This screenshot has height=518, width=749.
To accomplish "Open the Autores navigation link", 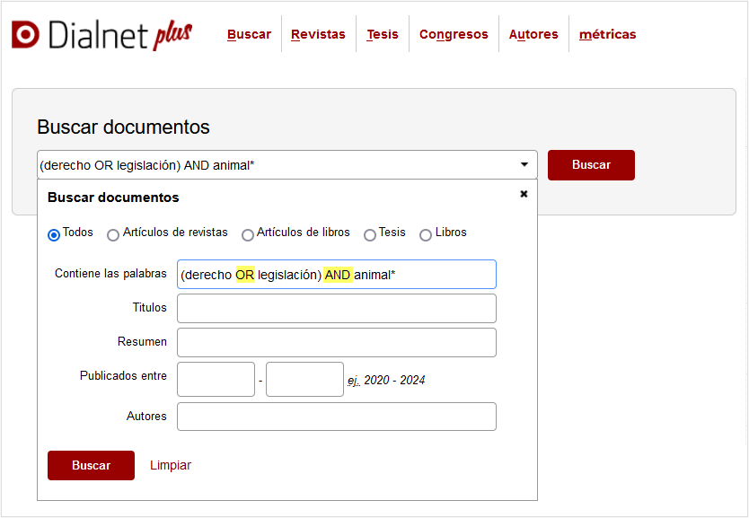I will click(x=533, y=34).
